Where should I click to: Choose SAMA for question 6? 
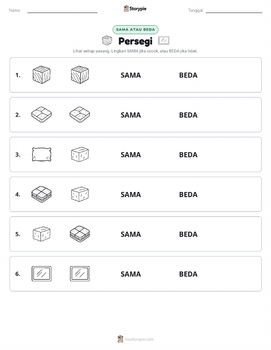[x=131, y=274]
